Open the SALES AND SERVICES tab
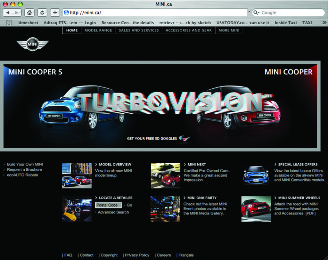Image resolution: width=328 pixels, height=260 pixels. (x=139, y=30)
